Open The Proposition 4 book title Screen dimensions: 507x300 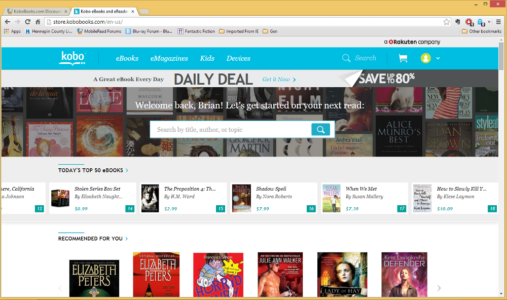[190, 189]
